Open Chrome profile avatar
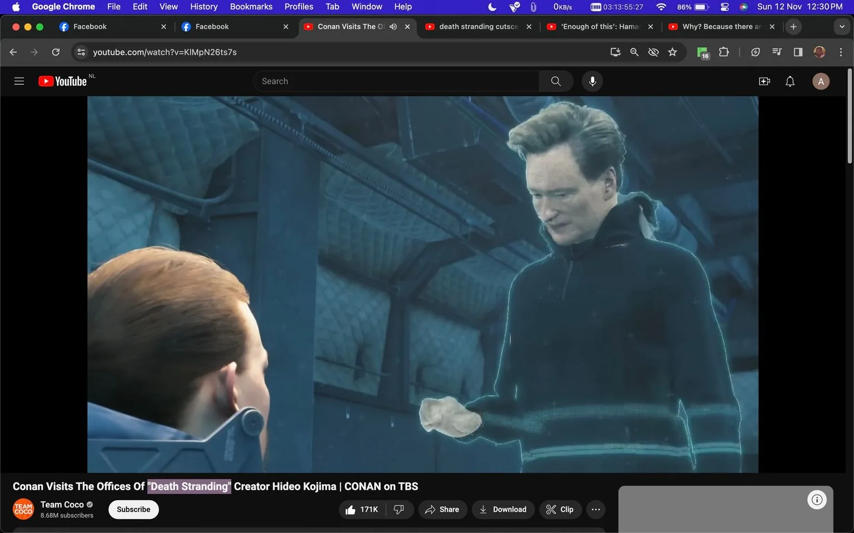The width and height of the screenshot is (854, 533). [820, 52]
